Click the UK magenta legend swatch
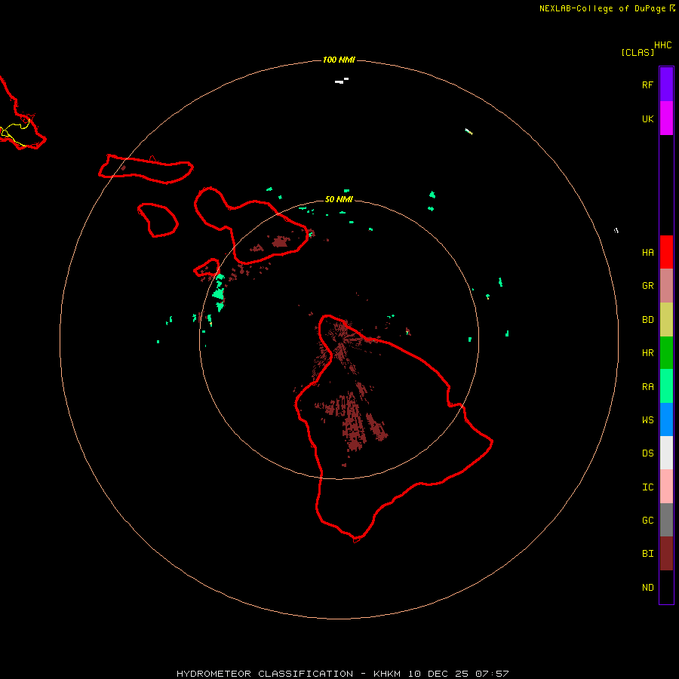 (x=666, y=118)
